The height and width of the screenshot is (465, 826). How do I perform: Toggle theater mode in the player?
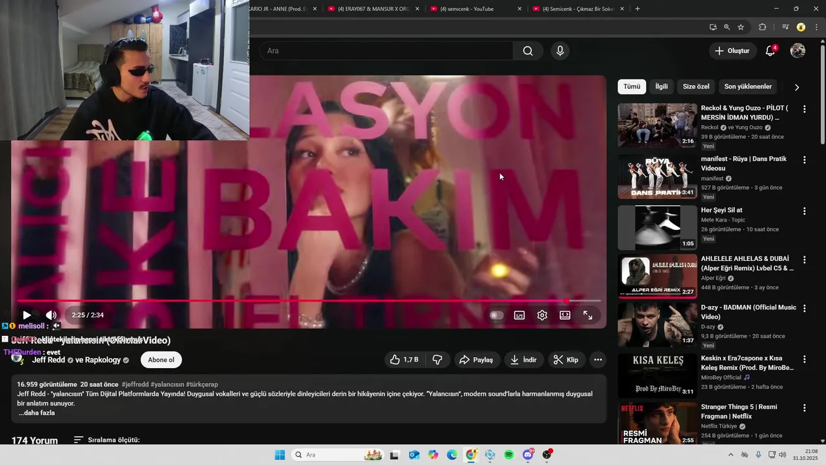[x=565, y=315]
